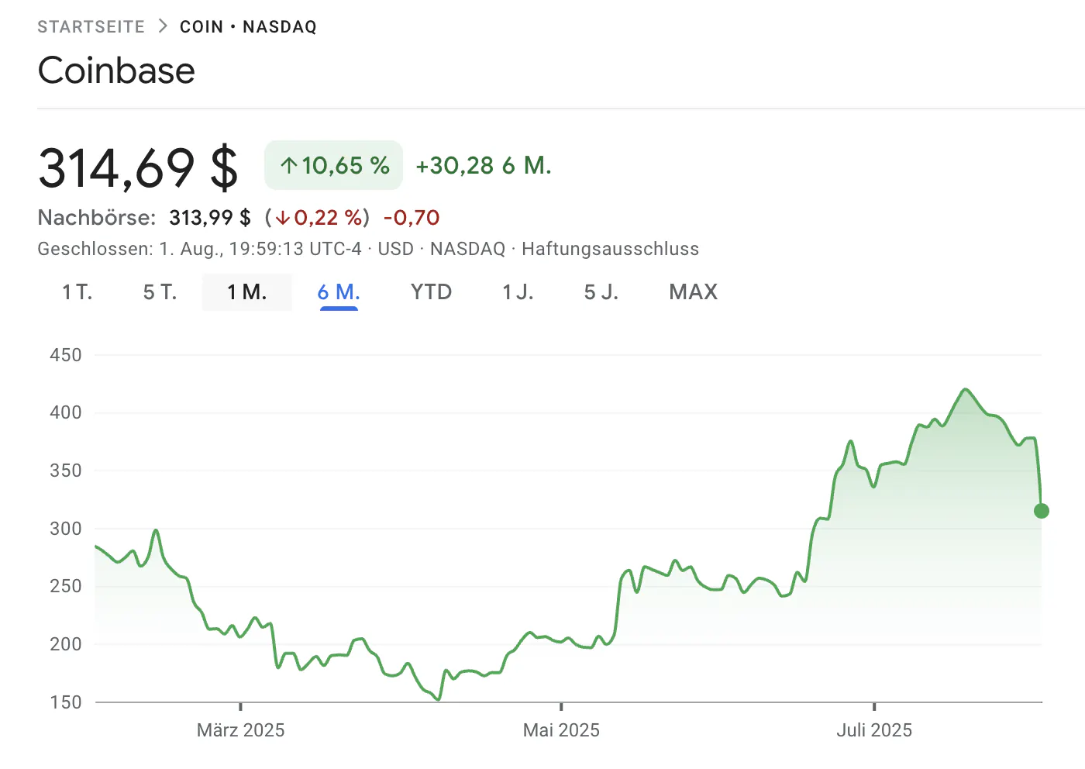The height and width of the screenshot is (769, 1085).
Task: Click the Coinbase title heading
Action: click(116, 71)
